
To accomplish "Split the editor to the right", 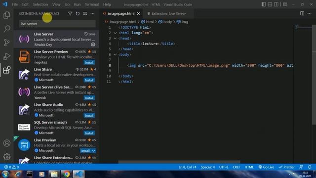I will [x=302, y=13].
